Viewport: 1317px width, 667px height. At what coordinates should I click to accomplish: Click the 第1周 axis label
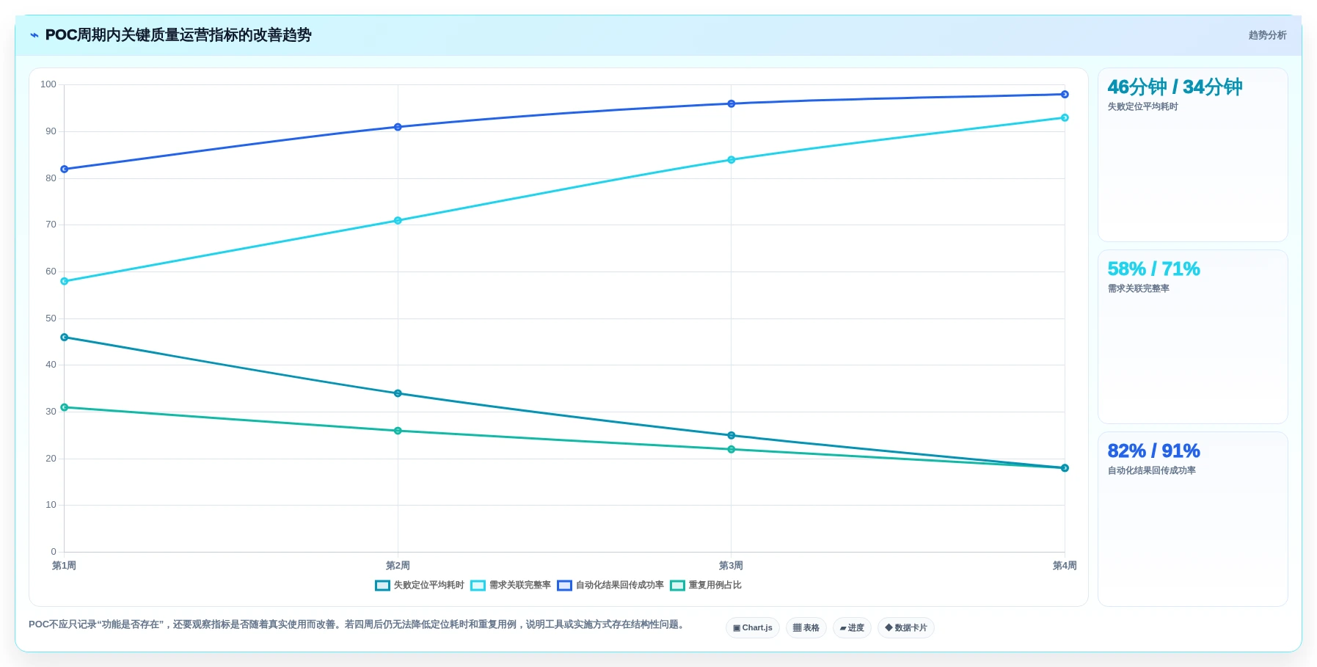[x=64, y=566]
